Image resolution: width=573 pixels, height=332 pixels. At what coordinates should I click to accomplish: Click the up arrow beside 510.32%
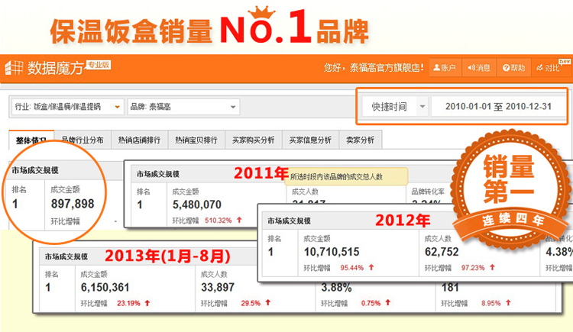(x=239, y=220)
